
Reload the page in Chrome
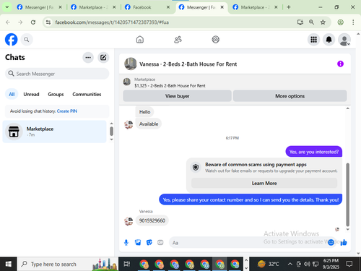click(x=33, y=22)
